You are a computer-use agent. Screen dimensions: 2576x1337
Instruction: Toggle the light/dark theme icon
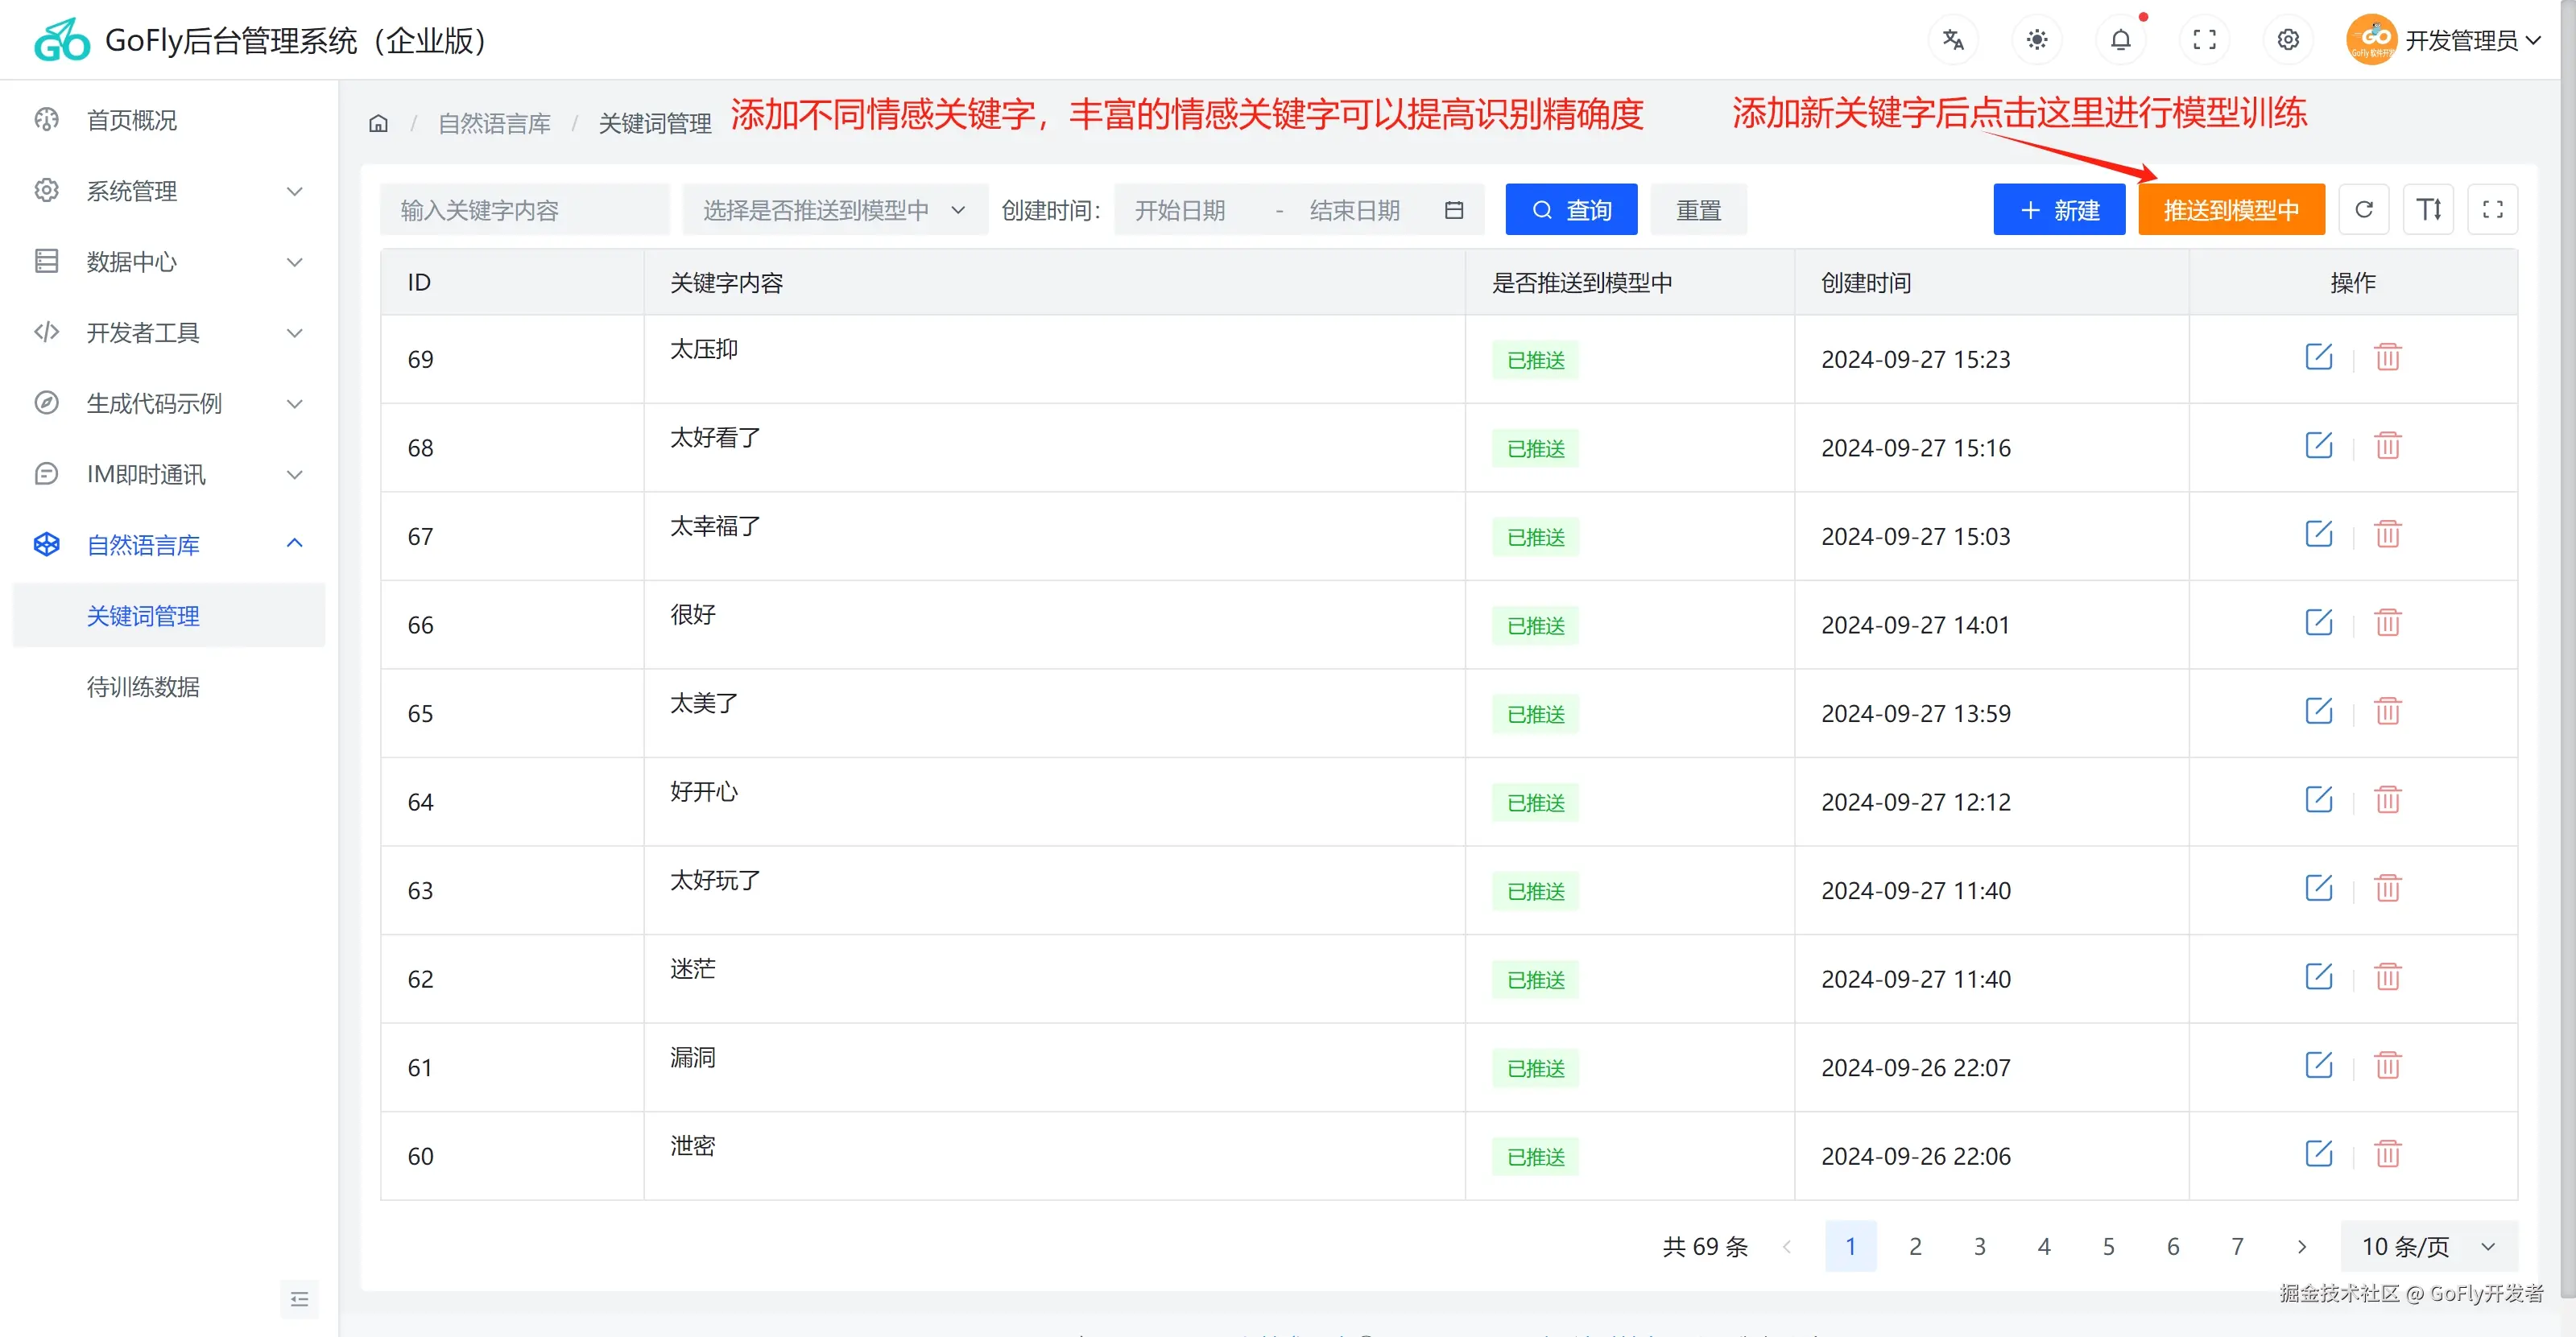(x=2036, y=40)
